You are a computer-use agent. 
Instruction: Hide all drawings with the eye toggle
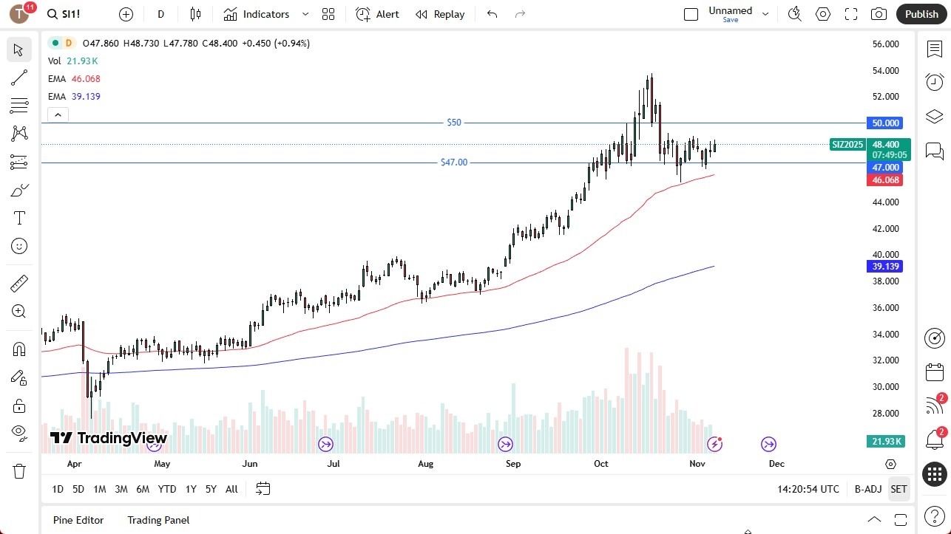click(19, 434)
